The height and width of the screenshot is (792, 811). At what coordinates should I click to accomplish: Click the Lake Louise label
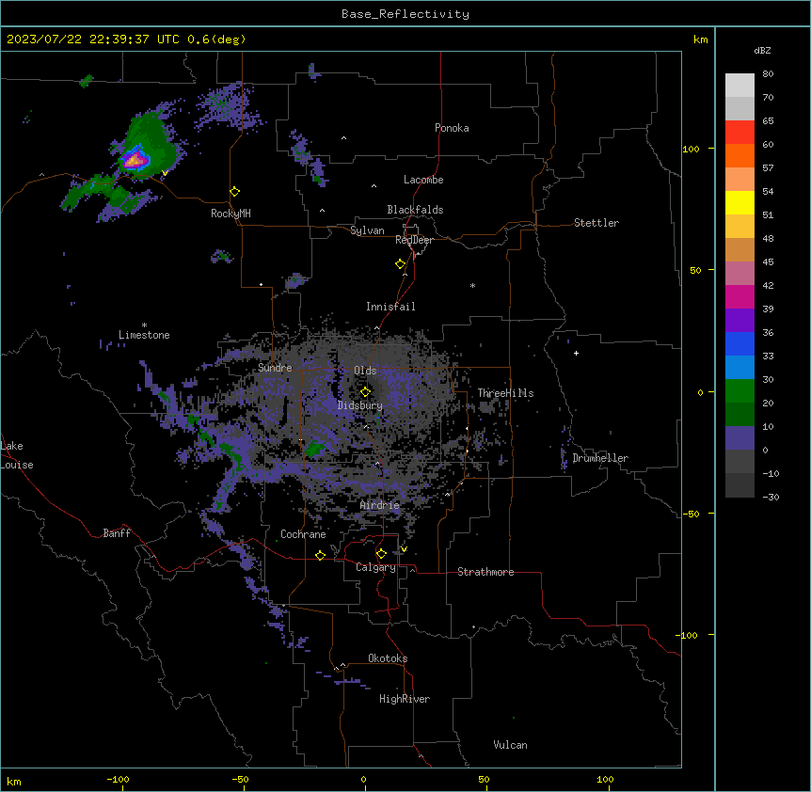tap(17, 455)
